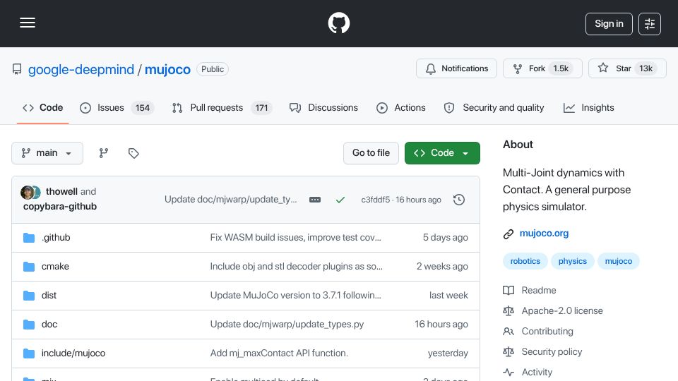Viewport: 678px width, 381px height.
Task: Open the doc folder
Action: tap(49, 325)
